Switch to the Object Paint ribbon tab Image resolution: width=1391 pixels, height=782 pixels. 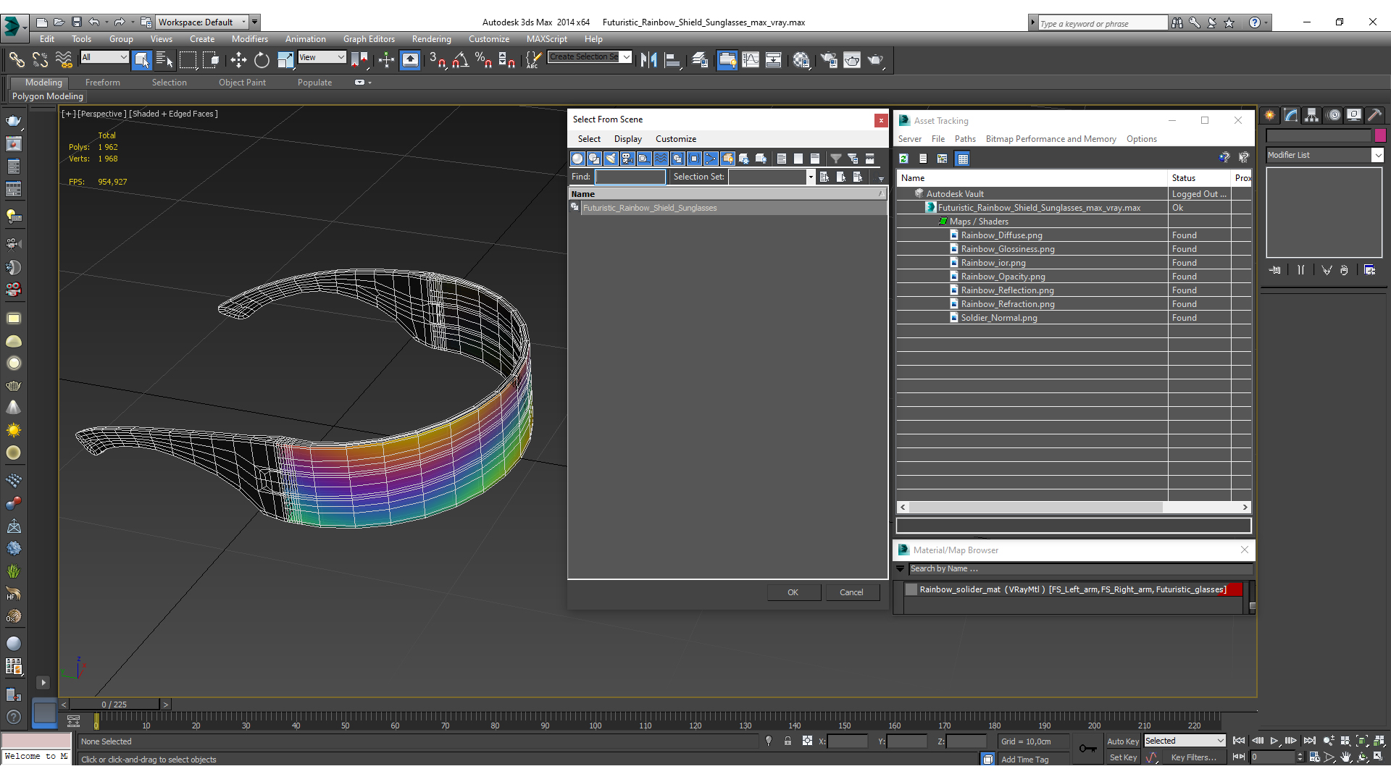coord(242,83)
